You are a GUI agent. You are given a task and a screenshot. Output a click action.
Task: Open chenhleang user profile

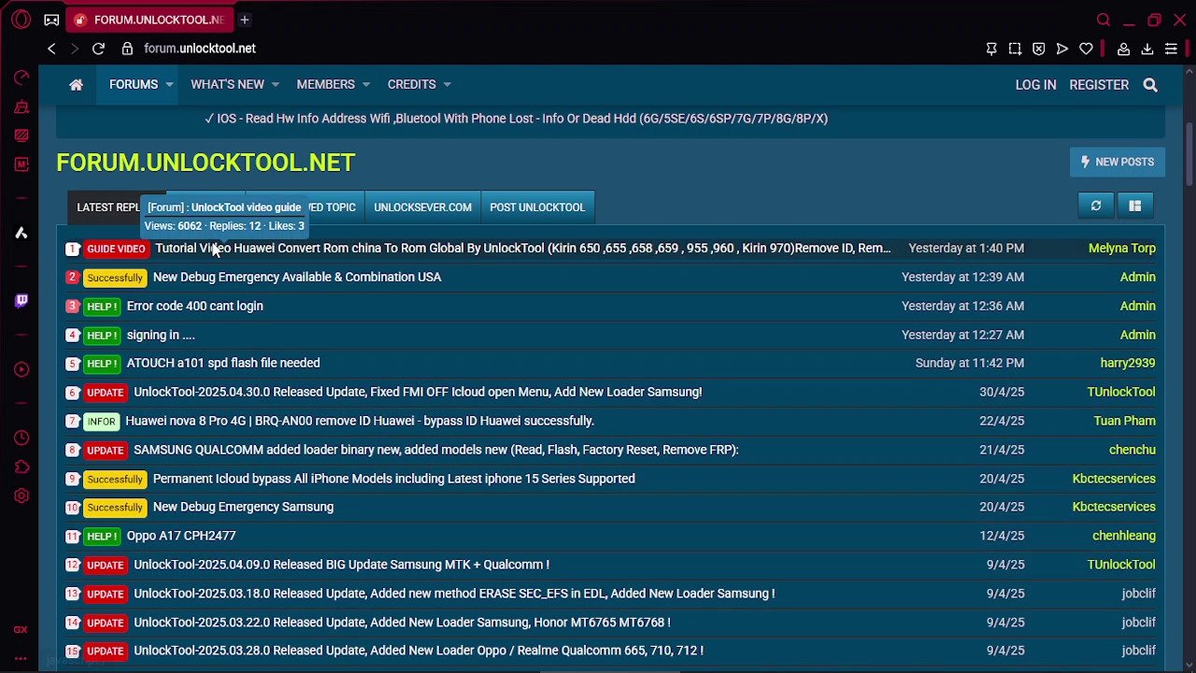[x=1124, y=536]
